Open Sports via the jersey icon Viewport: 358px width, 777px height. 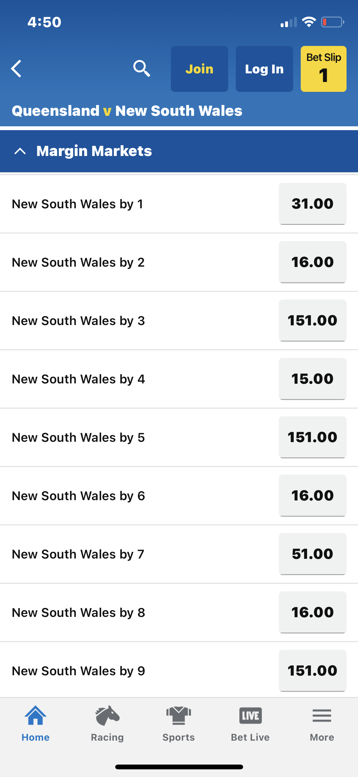coord(179,716)
